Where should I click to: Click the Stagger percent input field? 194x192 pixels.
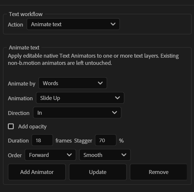(x=106, y=140)
